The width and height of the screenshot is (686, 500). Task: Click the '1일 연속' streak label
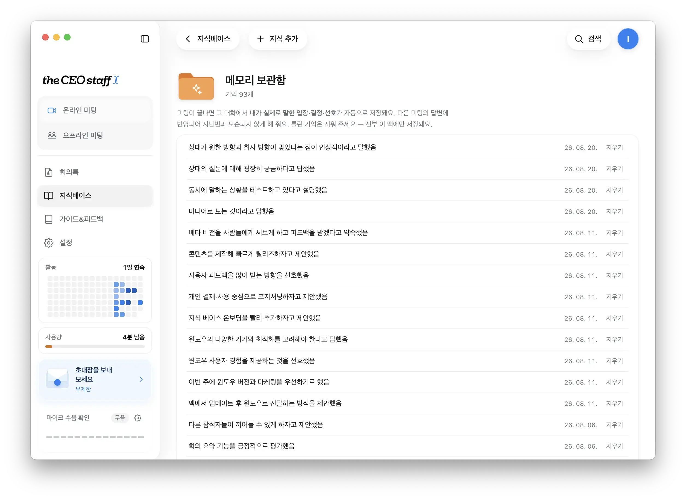pos(134,268)
